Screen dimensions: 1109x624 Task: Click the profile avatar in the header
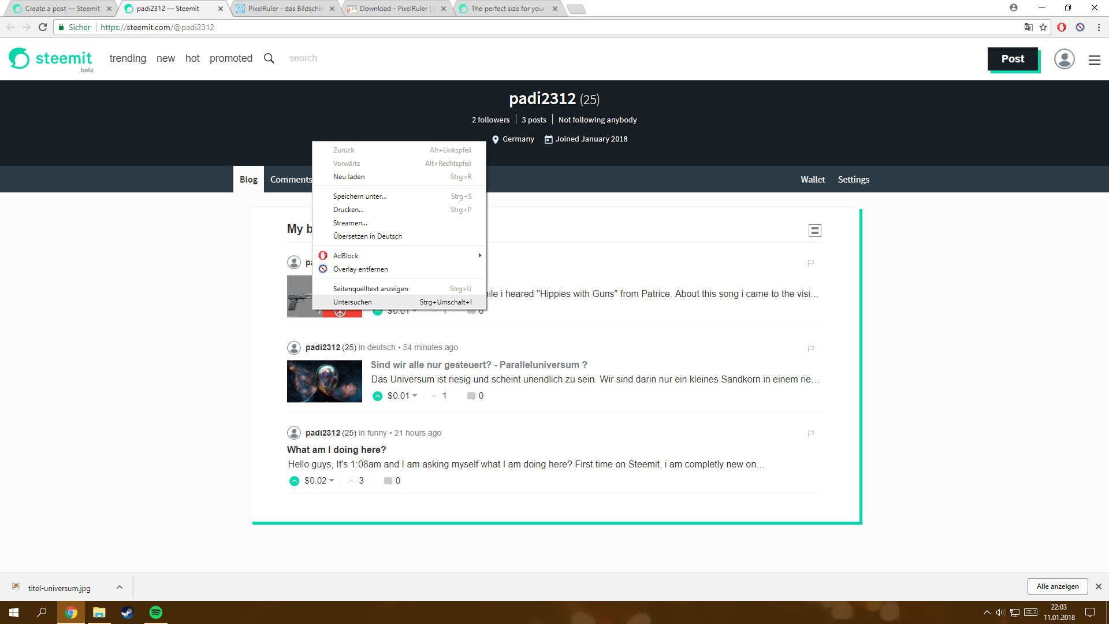(x=1065, y=59)
